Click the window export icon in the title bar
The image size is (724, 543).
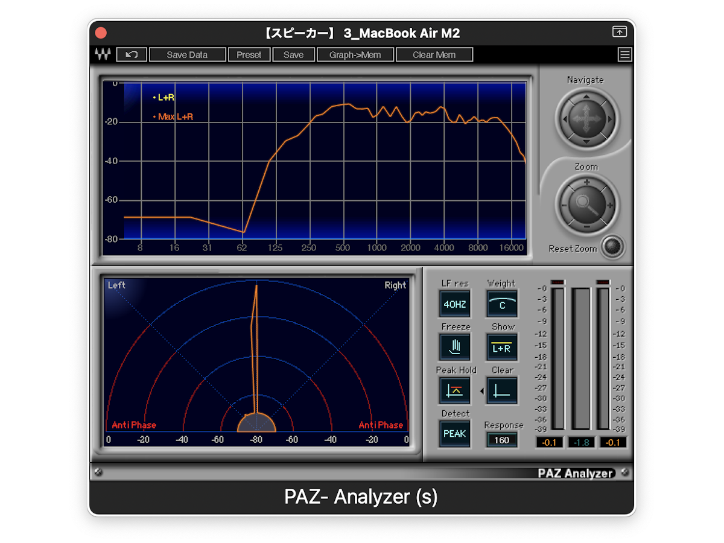[620, 32]
